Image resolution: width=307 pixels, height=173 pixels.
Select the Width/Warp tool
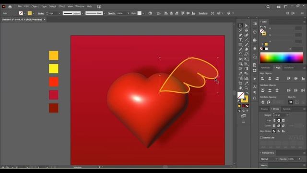[240, 59]
